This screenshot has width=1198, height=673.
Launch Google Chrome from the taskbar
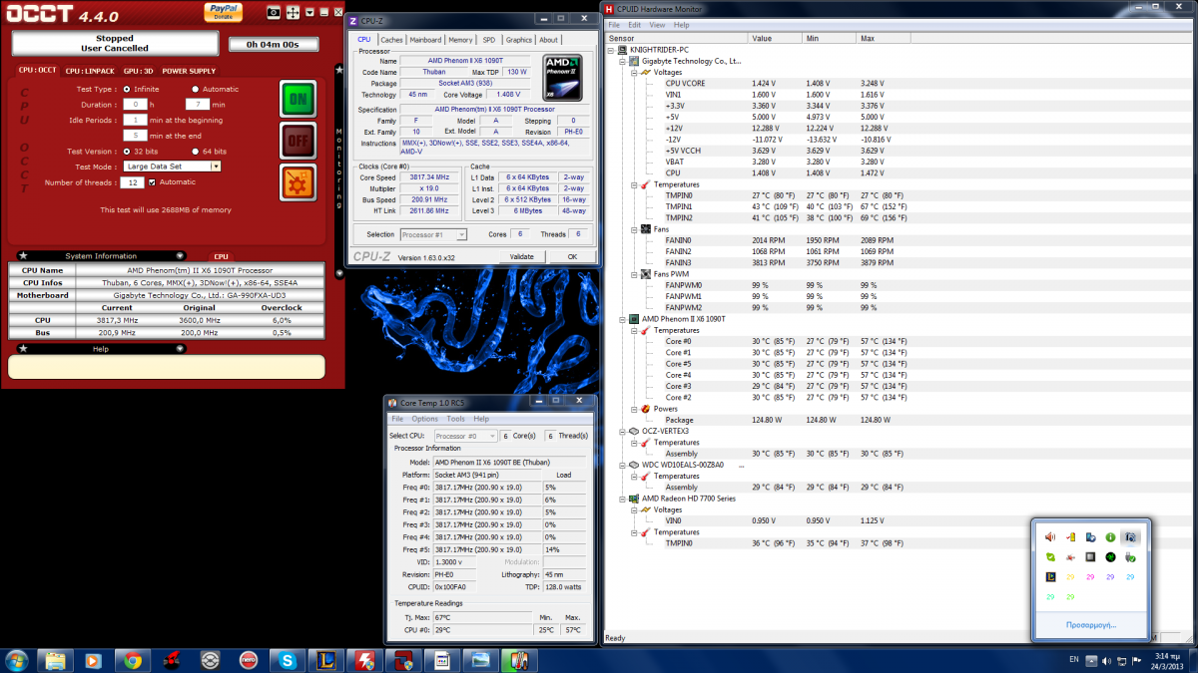pos(133,660)
